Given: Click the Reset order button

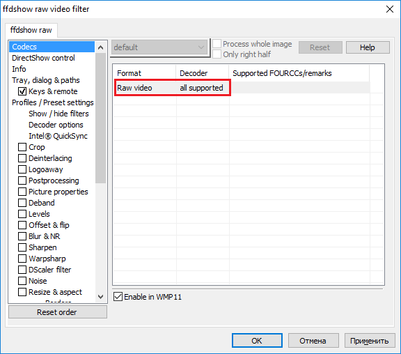Looking at the screenshot, I should click(58, 312).
